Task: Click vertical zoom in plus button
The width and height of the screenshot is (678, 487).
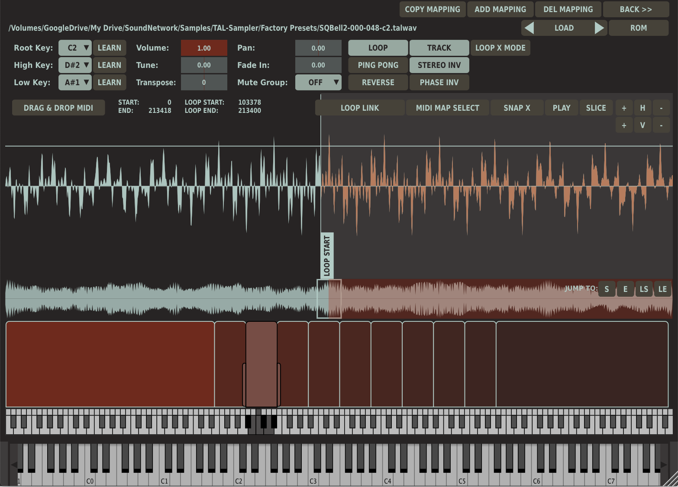Action: 624,125
